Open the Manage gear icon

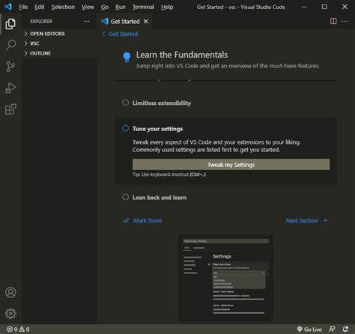click(x=10, y=314)
